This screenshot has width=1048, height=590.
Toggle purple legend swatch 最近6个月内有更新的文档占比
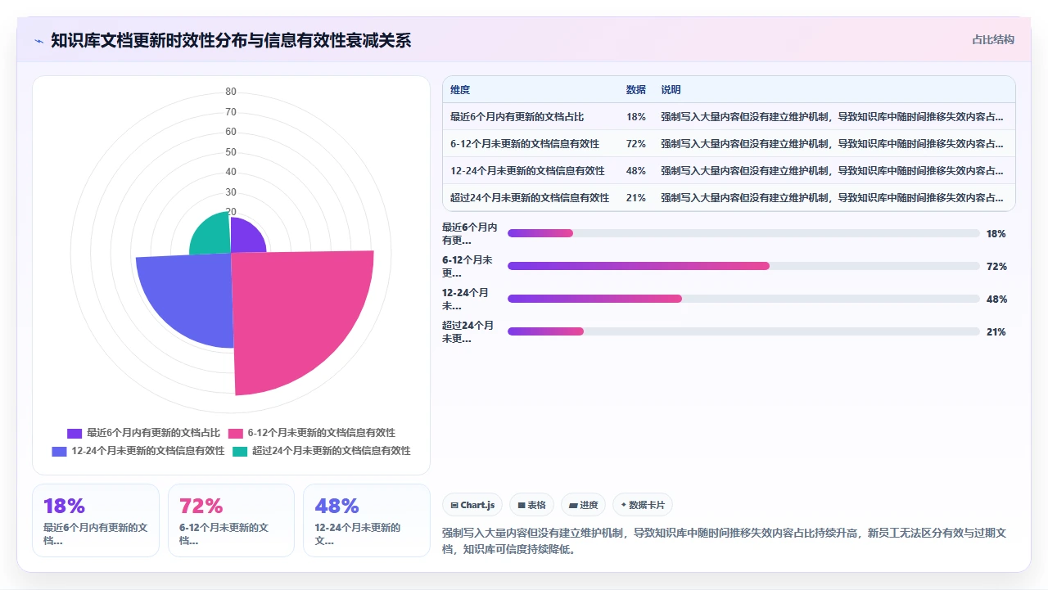point(75,434)
